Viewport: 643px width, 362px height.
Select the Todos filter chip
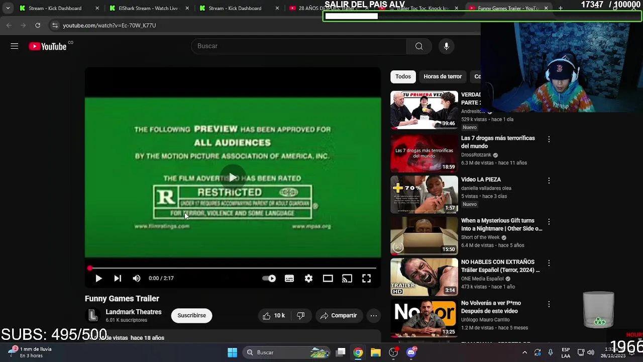click(403, 76)
